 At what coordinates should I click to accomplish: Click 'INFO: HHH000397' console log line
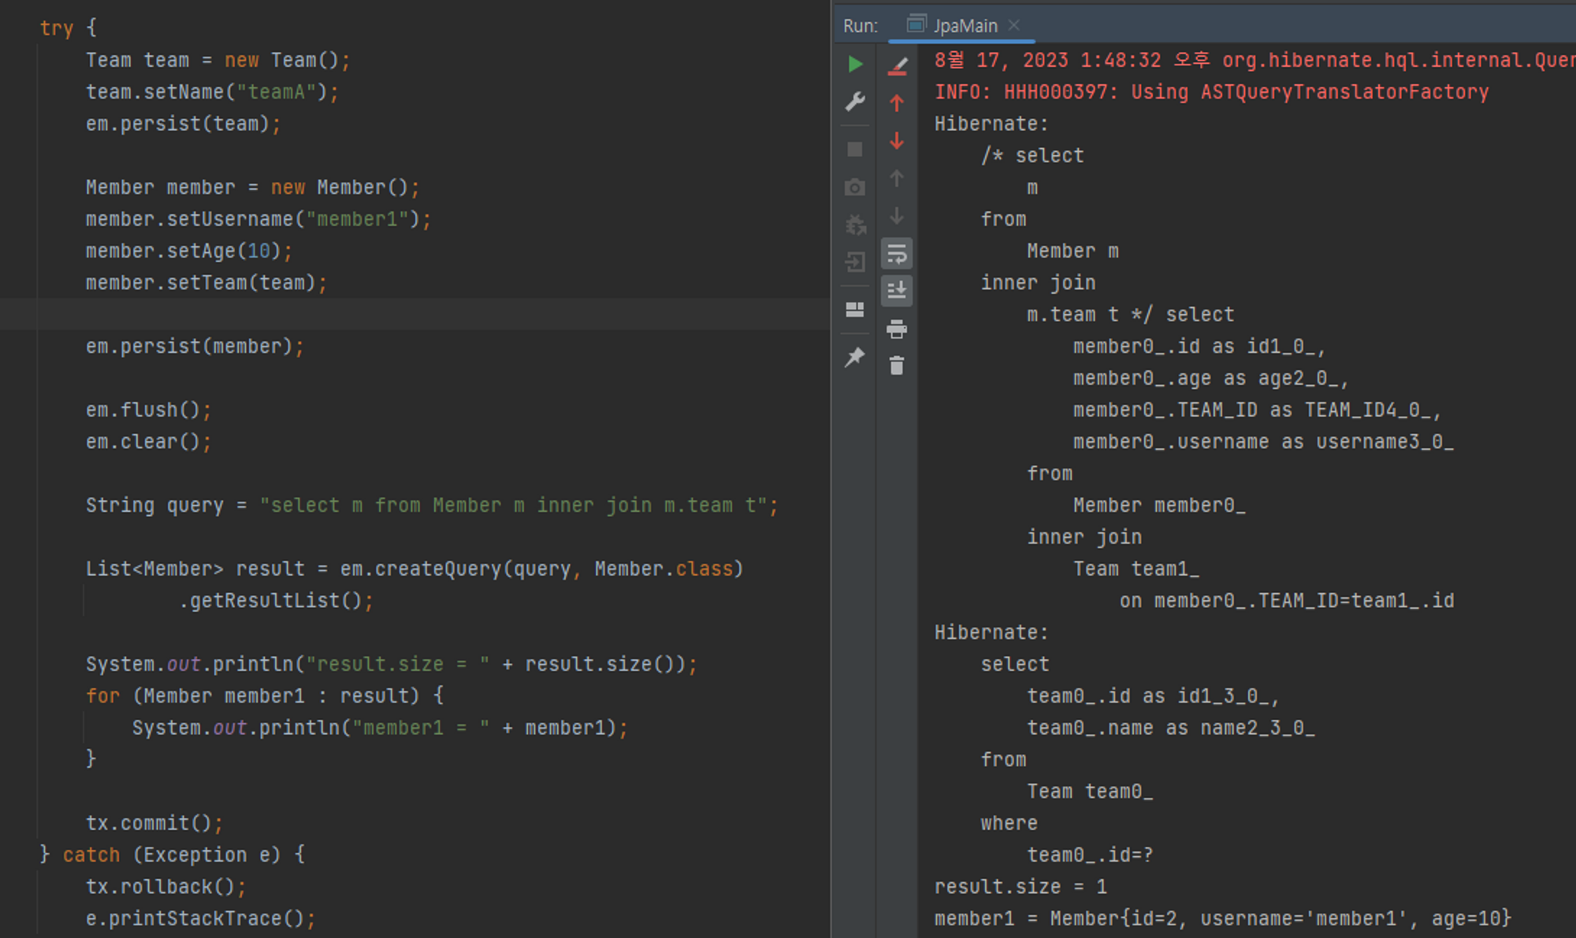pos(1211,92)
